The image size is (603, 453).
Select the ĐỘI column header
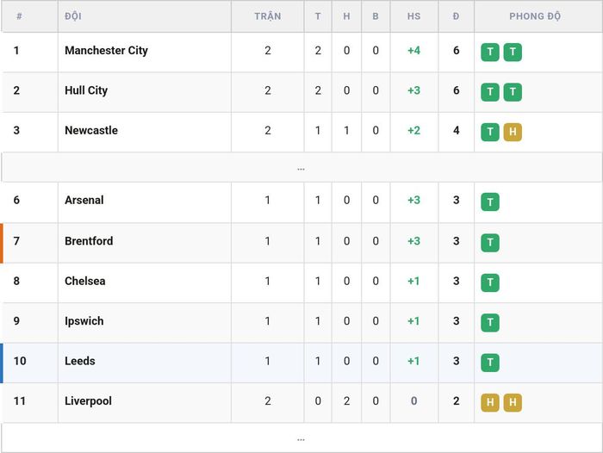coord(73,16)
